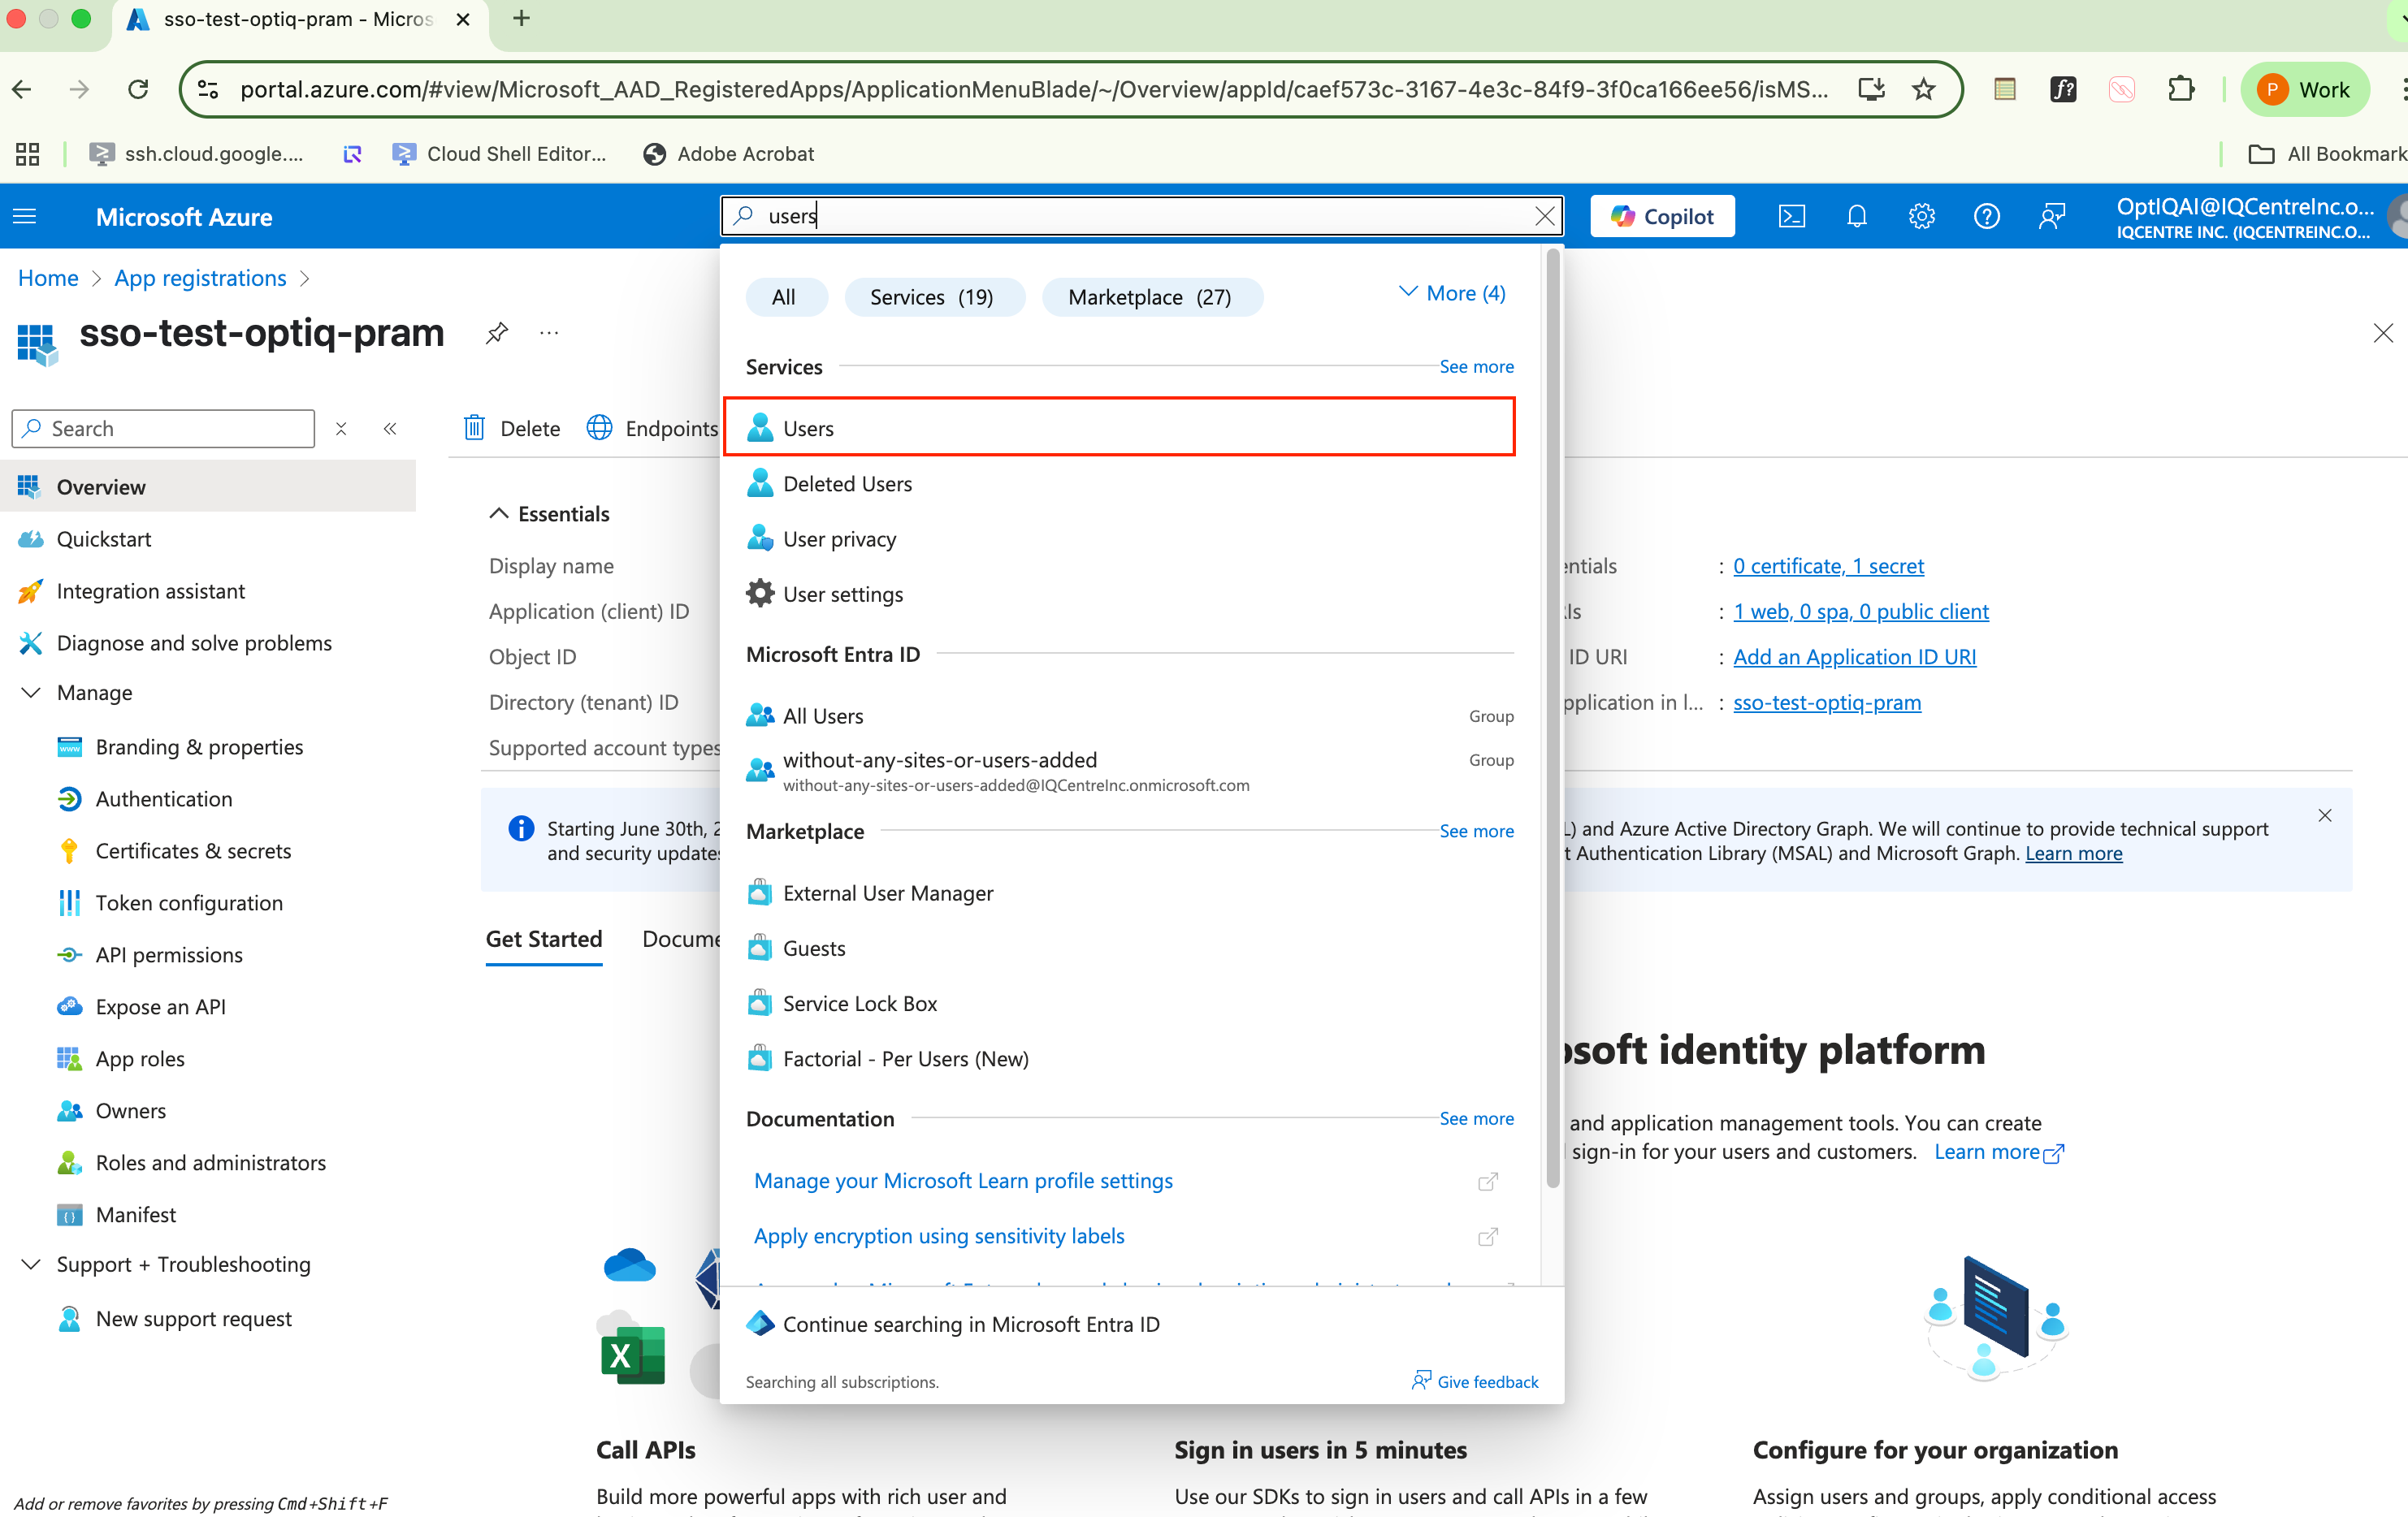Image resolution: width=2408 pixels, height=1517 pixels.
Task: Open External User Manager marketplace result
Action: click(1130, 893)
